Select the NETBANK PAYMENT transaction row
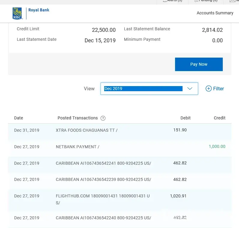The width and height of the screenshot is (239, 228). (77, 147)
